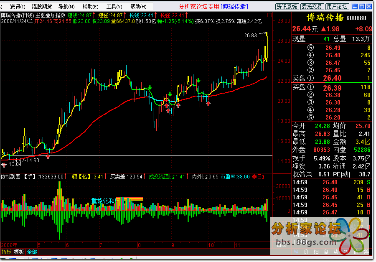Viewport: 376px width, 262px height.
Task: Click the 成交流通比:1.41 value
Action: (x=167, y=177)
